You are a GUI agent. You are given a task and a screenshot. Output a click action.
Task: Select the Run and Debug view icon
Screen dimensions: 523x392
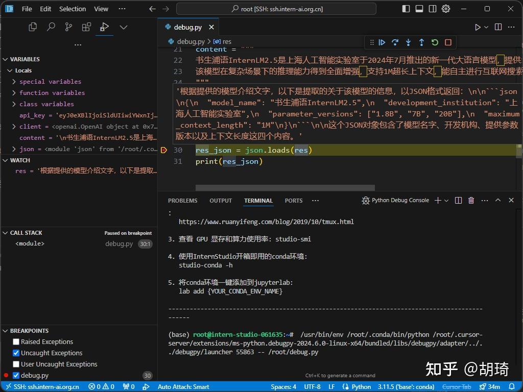point(104,27)
